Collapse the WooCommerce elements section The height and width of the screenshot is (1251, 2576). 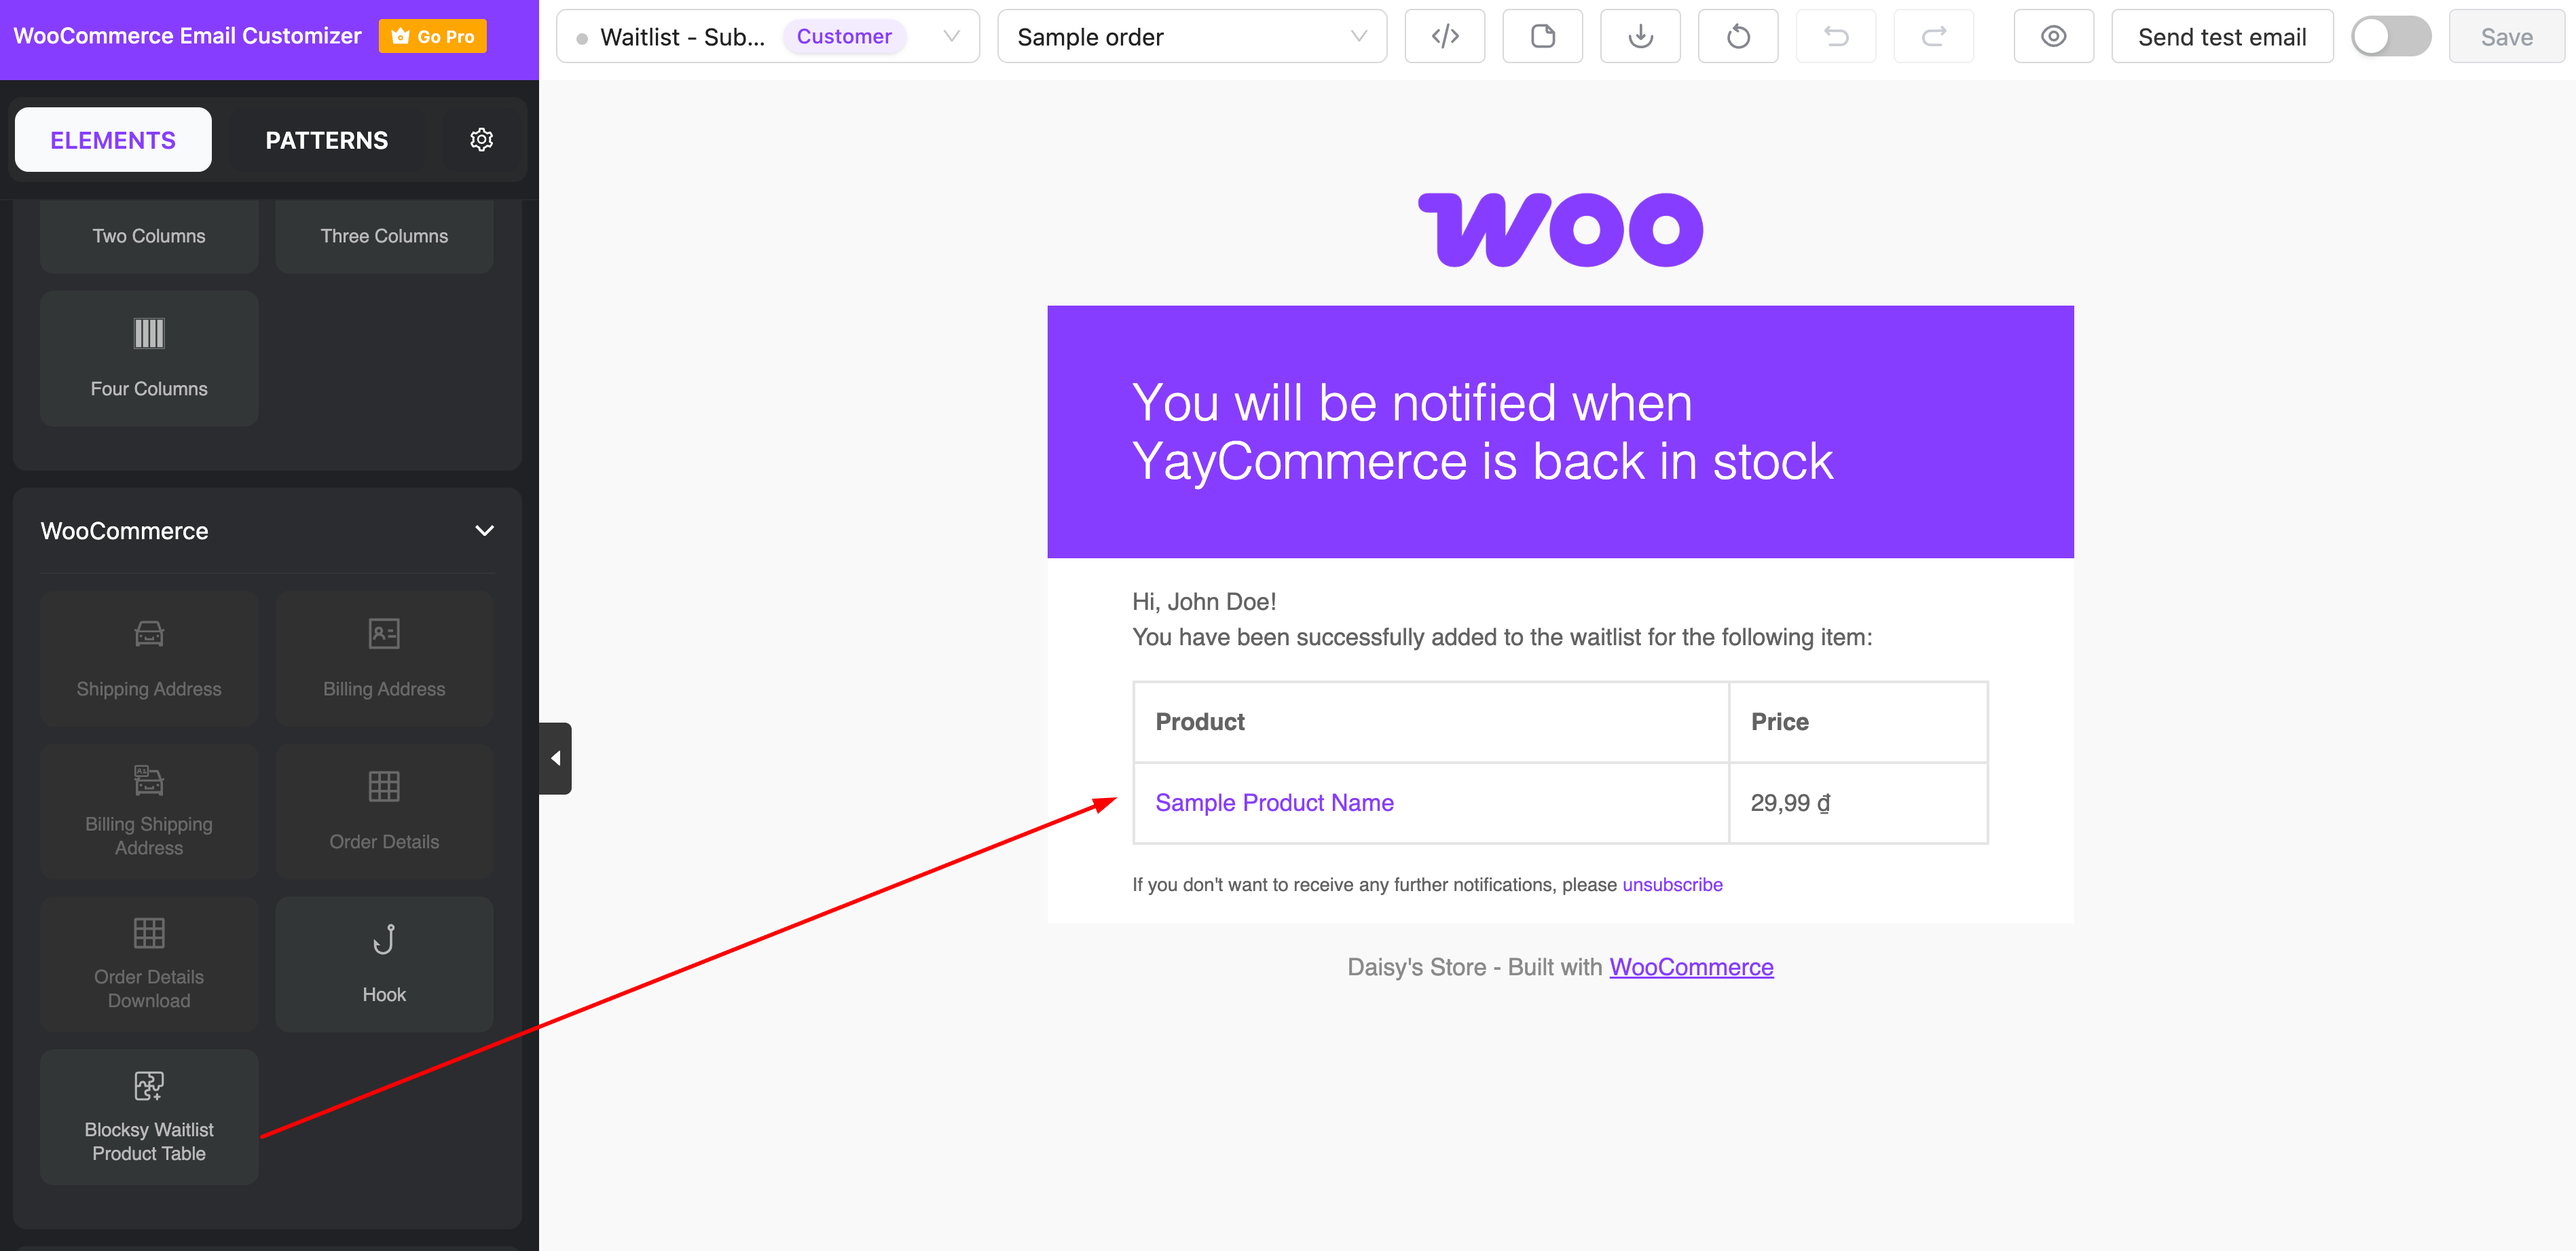point(484,531)
